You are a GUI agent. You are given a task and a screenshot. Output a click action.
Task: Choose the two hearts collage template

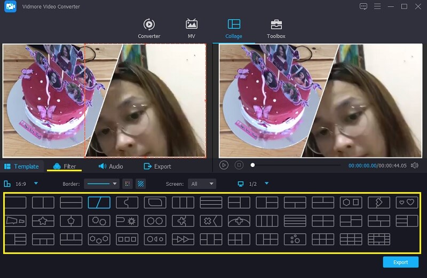tap(407, 202)
